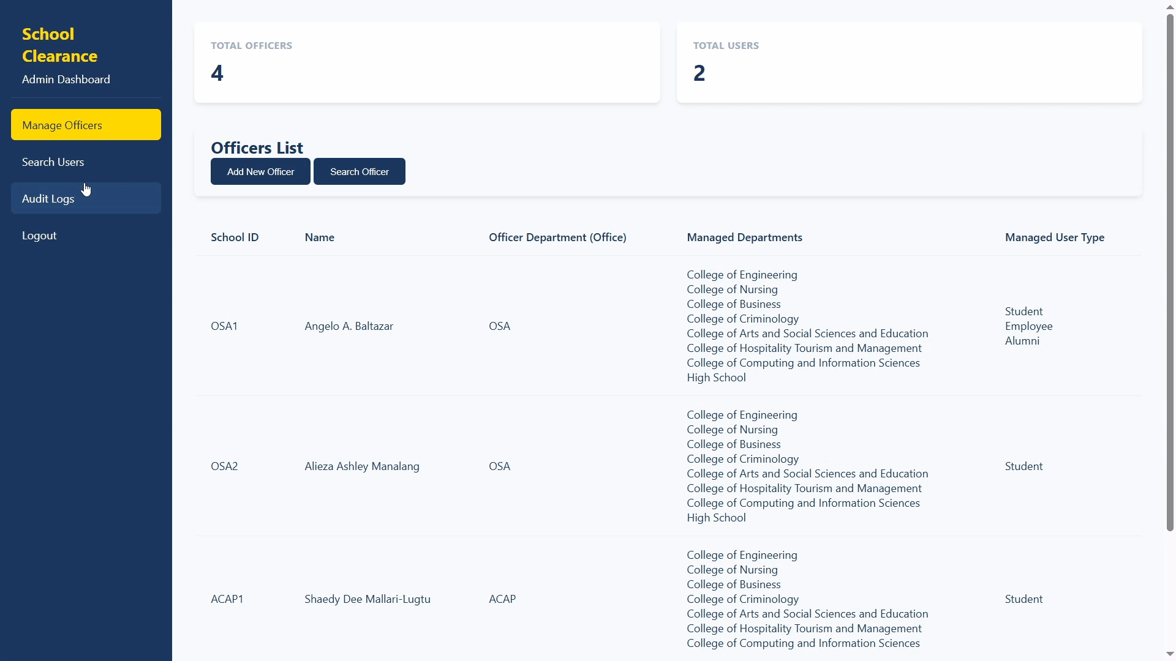The image size is (1176, 661).
Task: Sort the table by Name column
Action: pos(320,237)
